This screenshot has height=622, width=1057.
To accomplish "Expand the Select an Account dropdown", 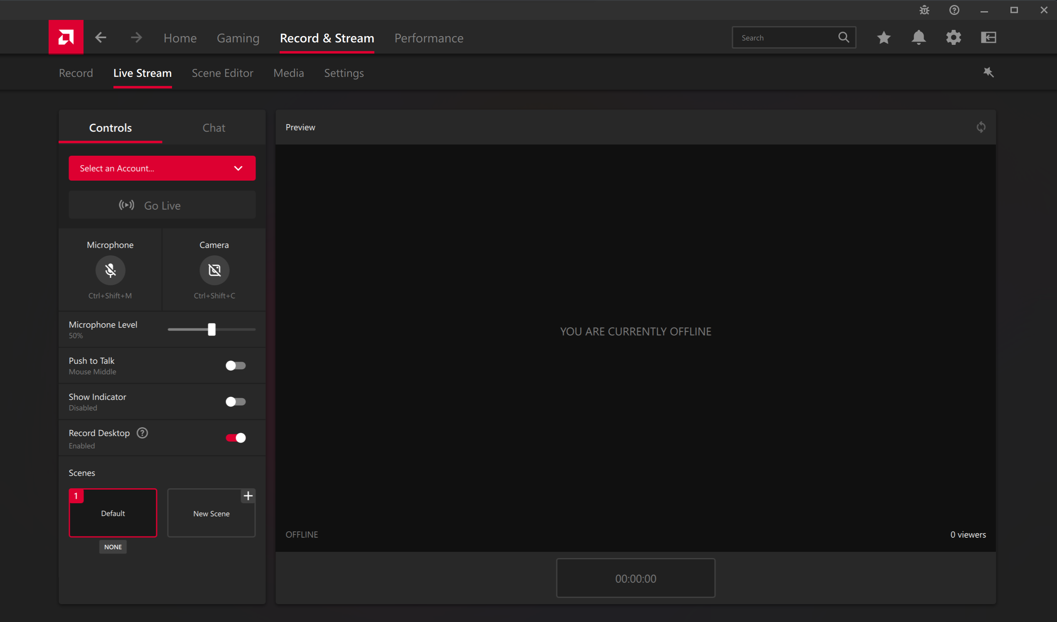I will tap(238, 168).
